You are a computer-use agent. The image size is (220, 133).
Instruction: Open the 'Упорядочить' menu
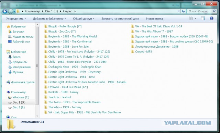click(16, 19)
